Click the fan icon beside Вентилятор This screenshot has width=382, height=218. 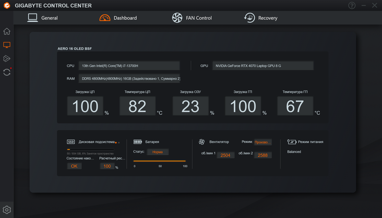pos(202,142)
